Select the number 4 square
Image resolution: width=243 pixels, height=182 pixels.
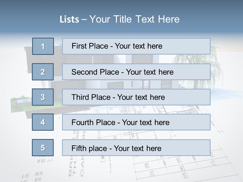point(43,122)
